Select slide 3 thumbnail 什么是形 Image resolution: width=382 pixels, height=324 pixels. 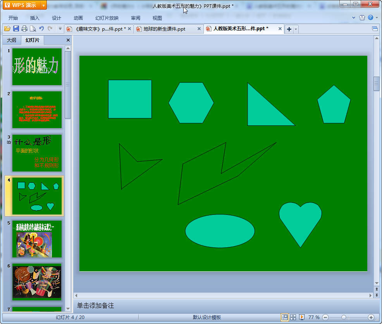click(x=37, y=153)
